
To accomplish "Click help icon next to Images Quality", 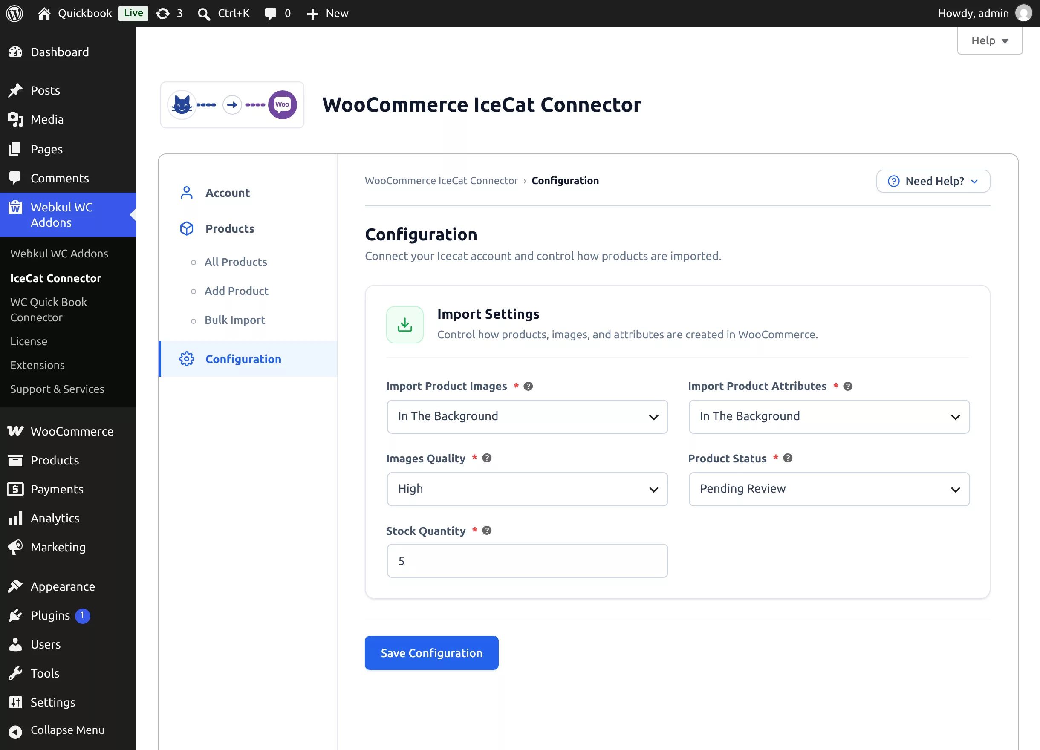I will pos(487,458).
